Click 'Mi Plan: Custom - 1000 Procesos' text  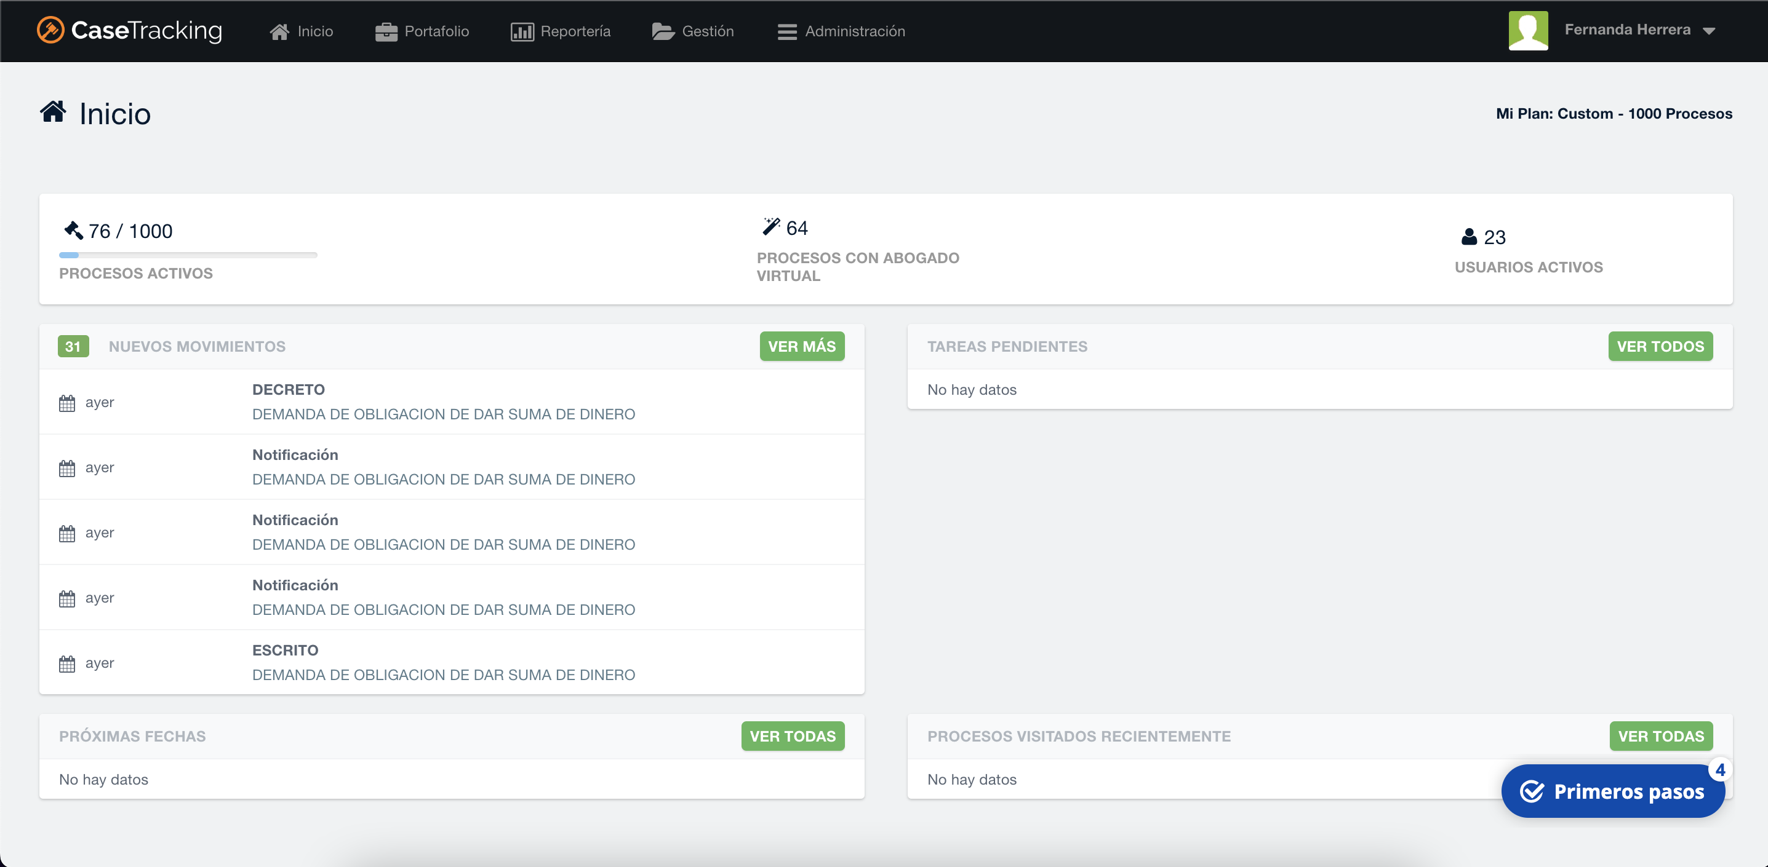click(1614, 114)
